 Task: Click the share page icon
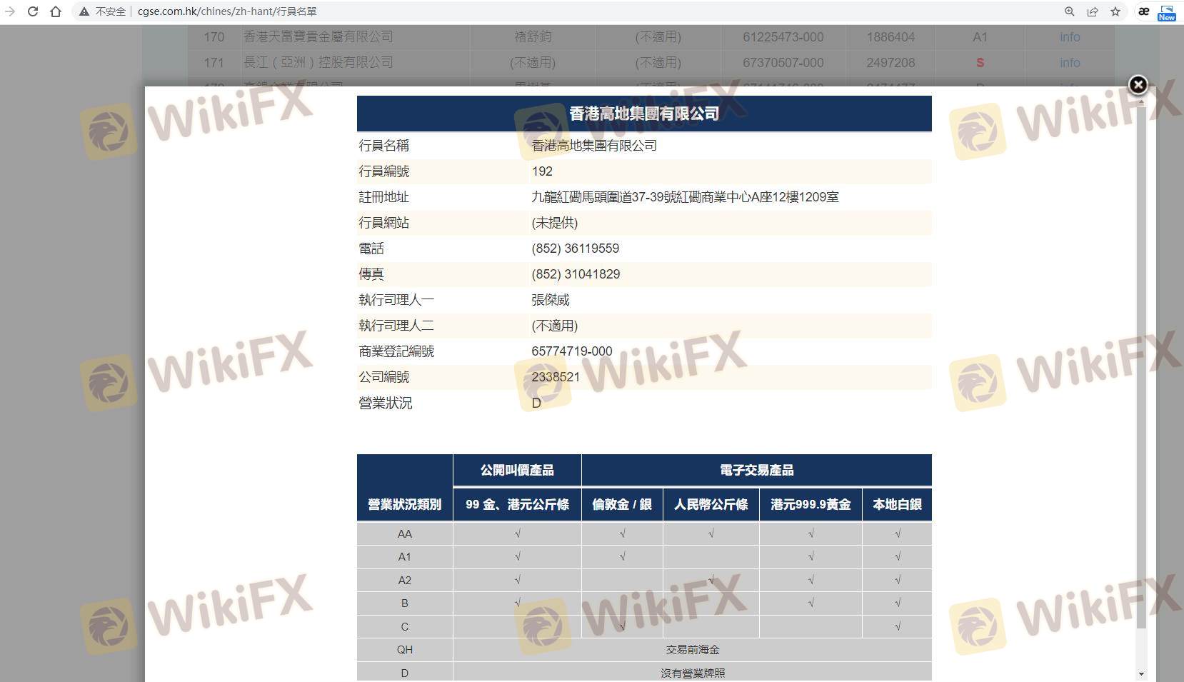click(1093, 11)
